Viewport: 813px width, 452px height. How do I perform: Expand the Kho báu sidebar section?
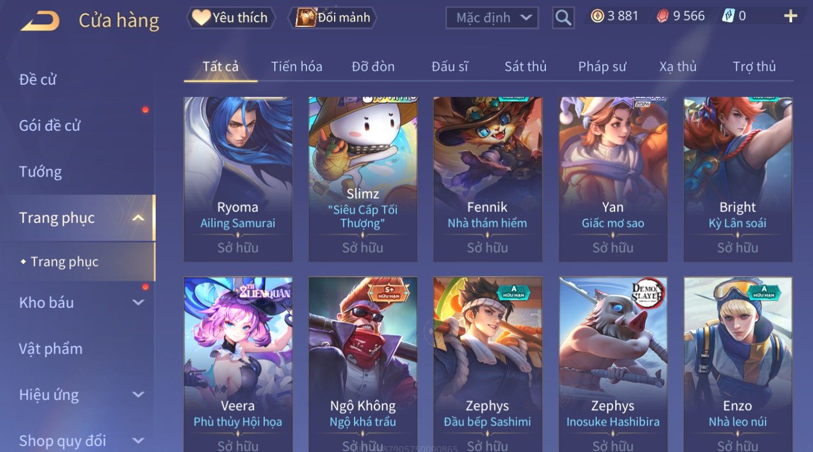point(138,302)
